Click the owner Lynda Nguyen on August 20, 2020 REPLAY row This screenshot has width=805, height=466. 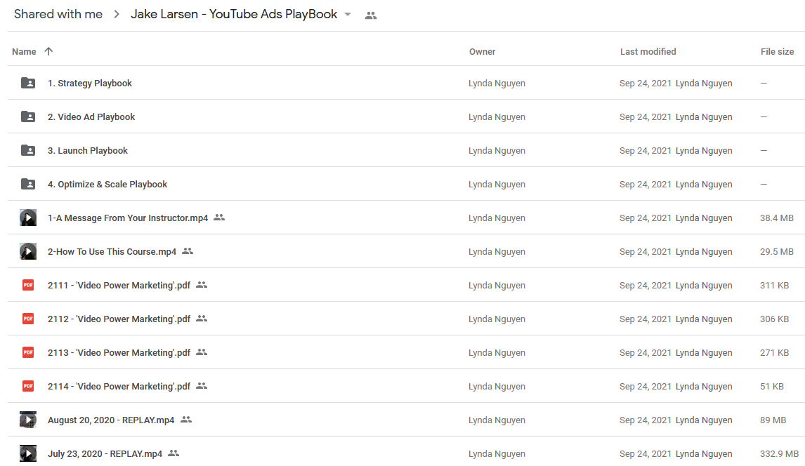(497, 420)
